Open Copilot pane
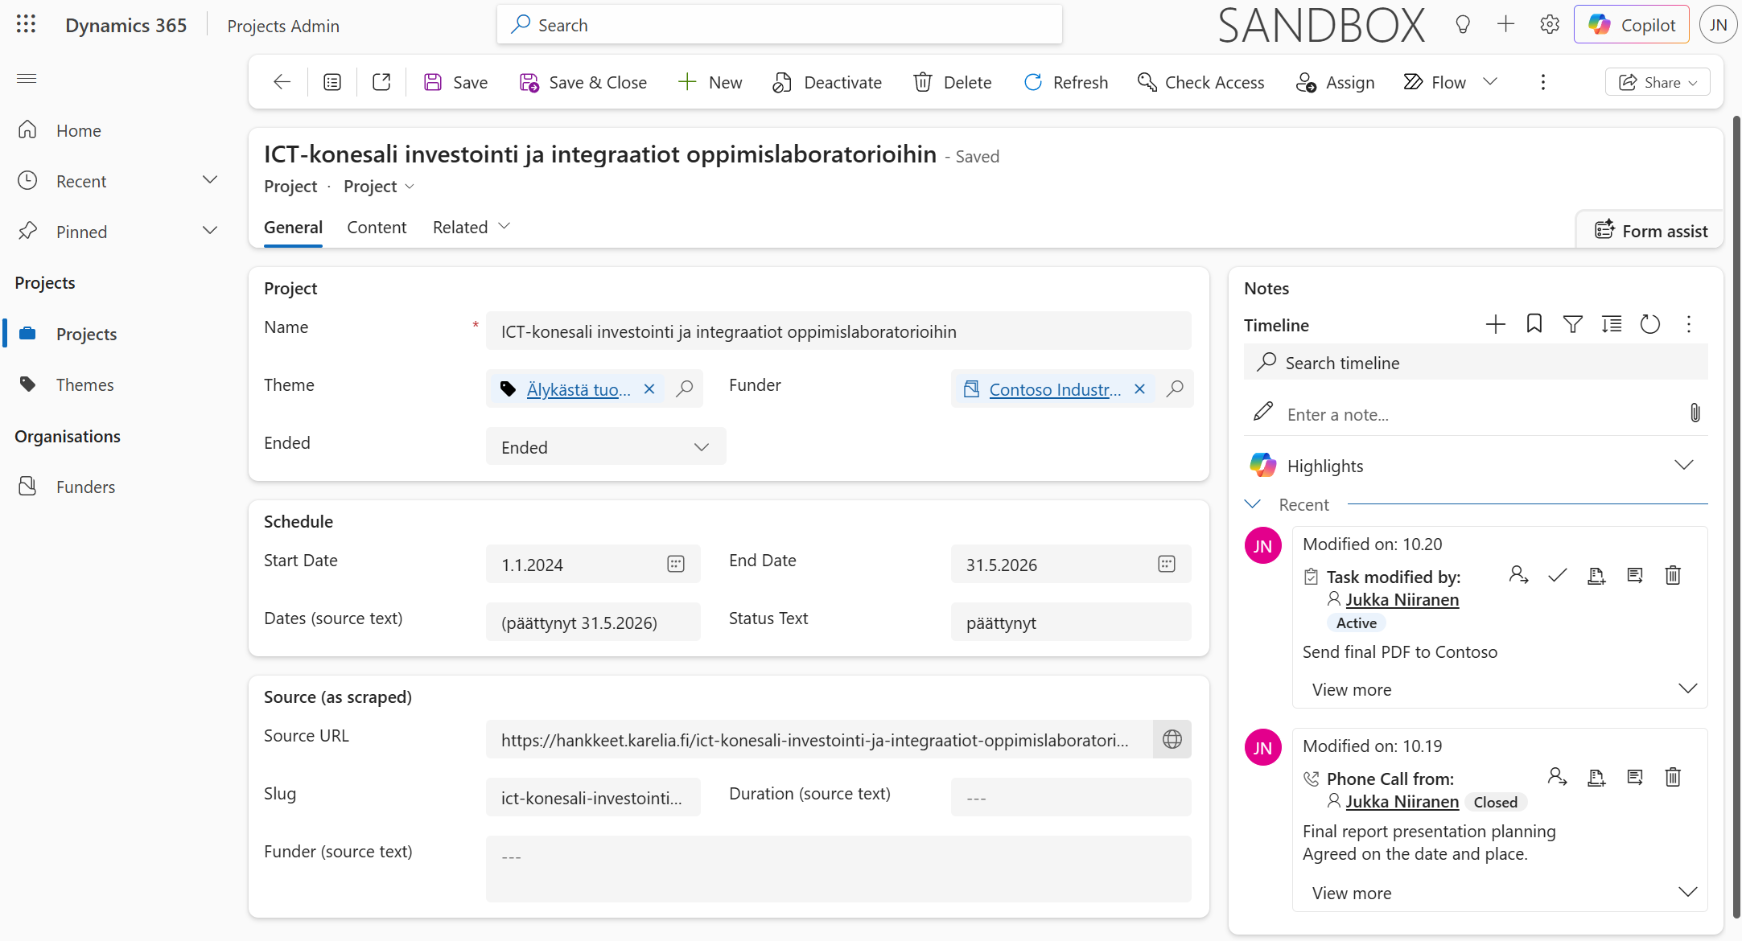Image resolution: width=1742 pixels, height=941 pixels. 1633,25
